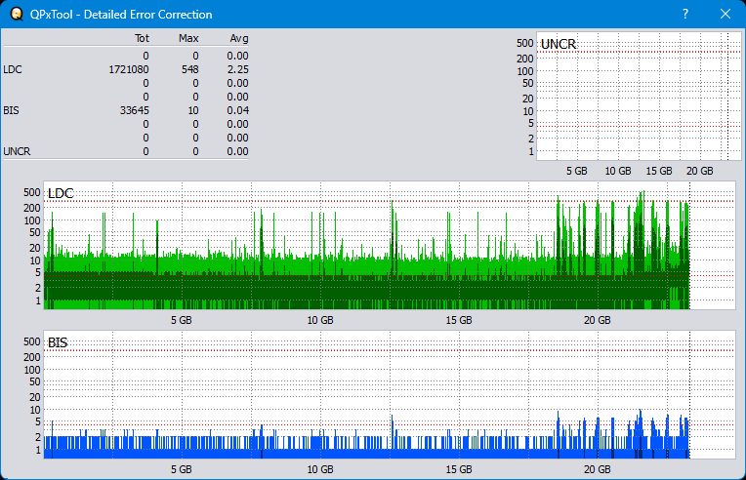746x480 pixels.
Task: Select the BIS average value 0.04
Action: click(x=238, y=110)
